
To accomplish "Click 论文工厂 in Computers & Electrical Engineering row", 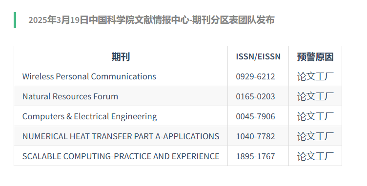I will [x=315, y=116].
